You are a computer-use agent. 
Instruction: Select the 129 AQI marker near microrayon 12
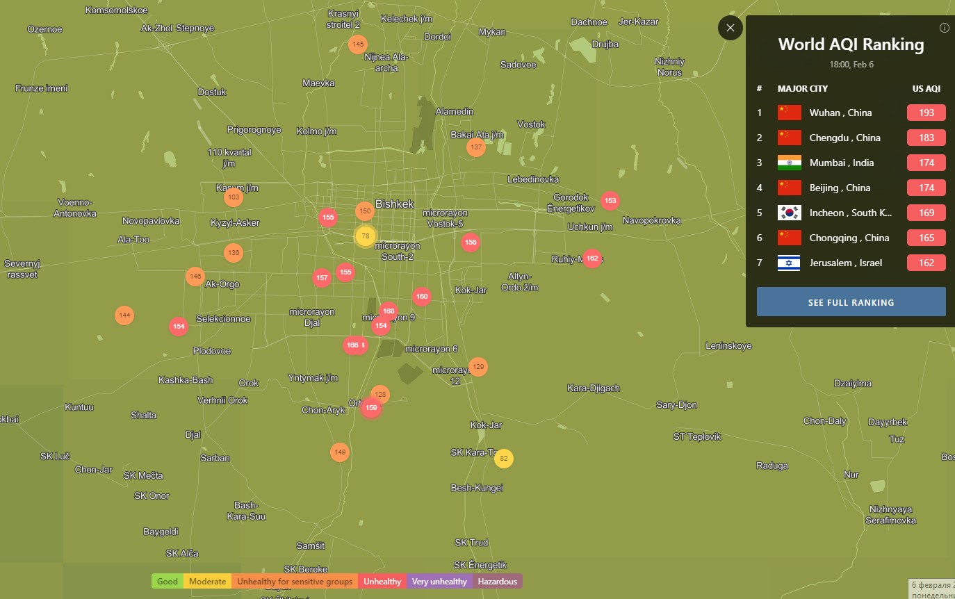477,367
